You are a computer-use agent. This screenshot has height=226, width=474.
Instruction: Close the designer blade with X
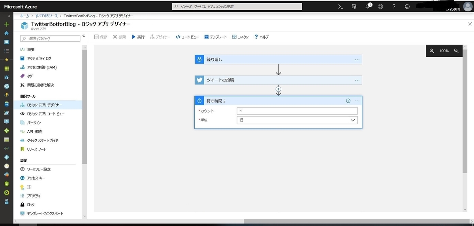469,24
